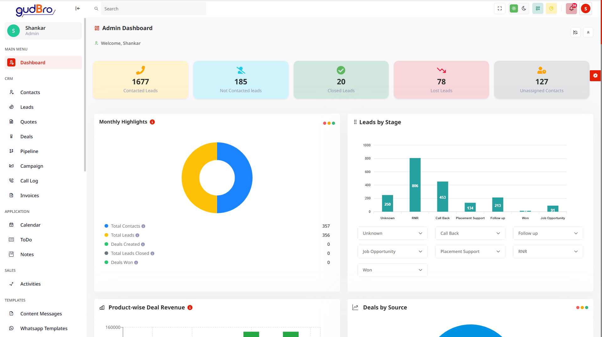Open the teal apps grid icon
Screen dimensions: 602x337
[538, 8]
